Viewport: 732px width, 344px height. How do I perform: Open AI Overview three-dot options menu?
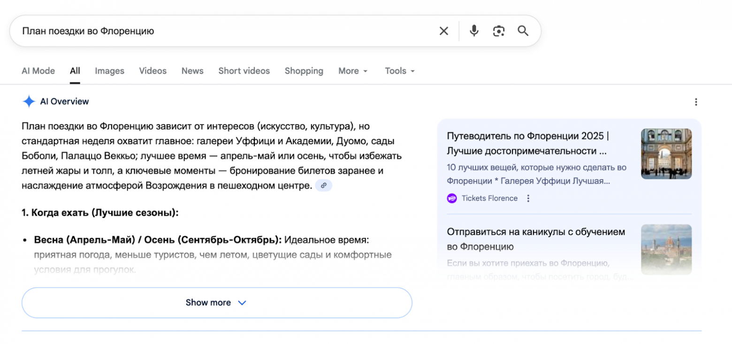(696, 102)
